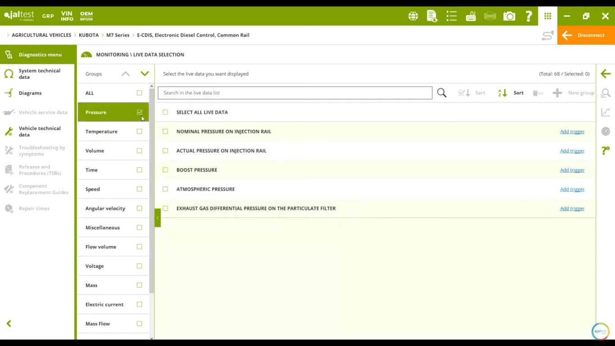Expand groups with the down chevron
615x346 pixels.
[x=145, y=74]
